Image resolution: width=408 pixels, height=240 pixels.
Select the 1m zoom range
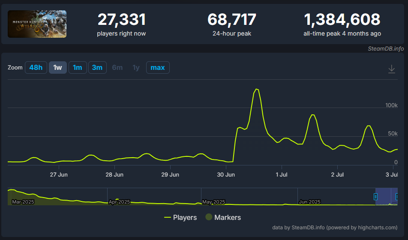tap(78, 67)
